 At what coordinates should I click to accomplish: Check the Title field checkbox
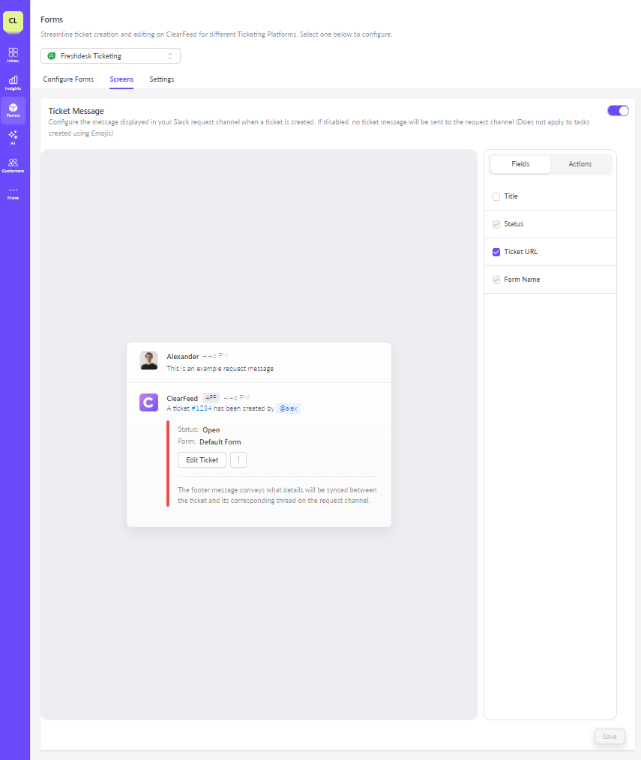coord(496,196)
